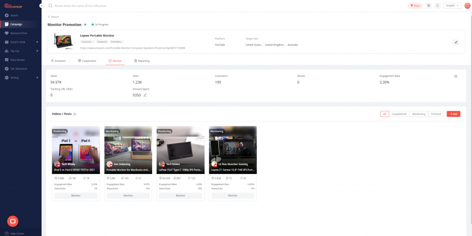Click the In Progress status label

[100, 25]
